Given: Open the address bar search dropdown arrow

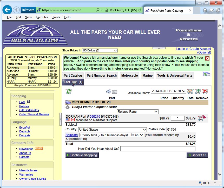Looking at the screenshot, I should click(102, 10).
